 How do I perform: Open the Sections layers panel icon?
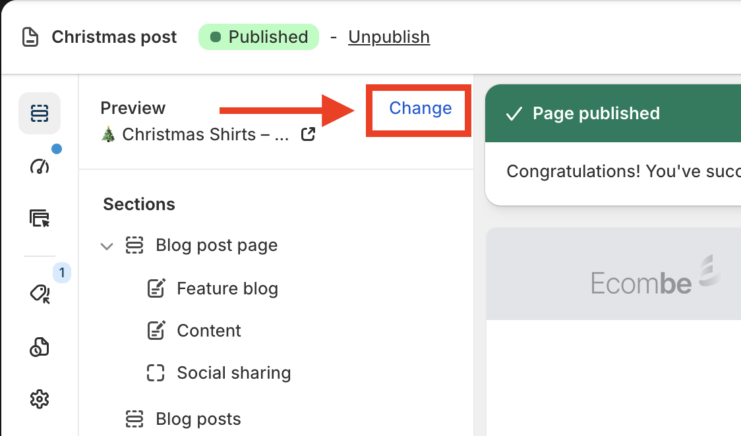[x=40, y=113]
